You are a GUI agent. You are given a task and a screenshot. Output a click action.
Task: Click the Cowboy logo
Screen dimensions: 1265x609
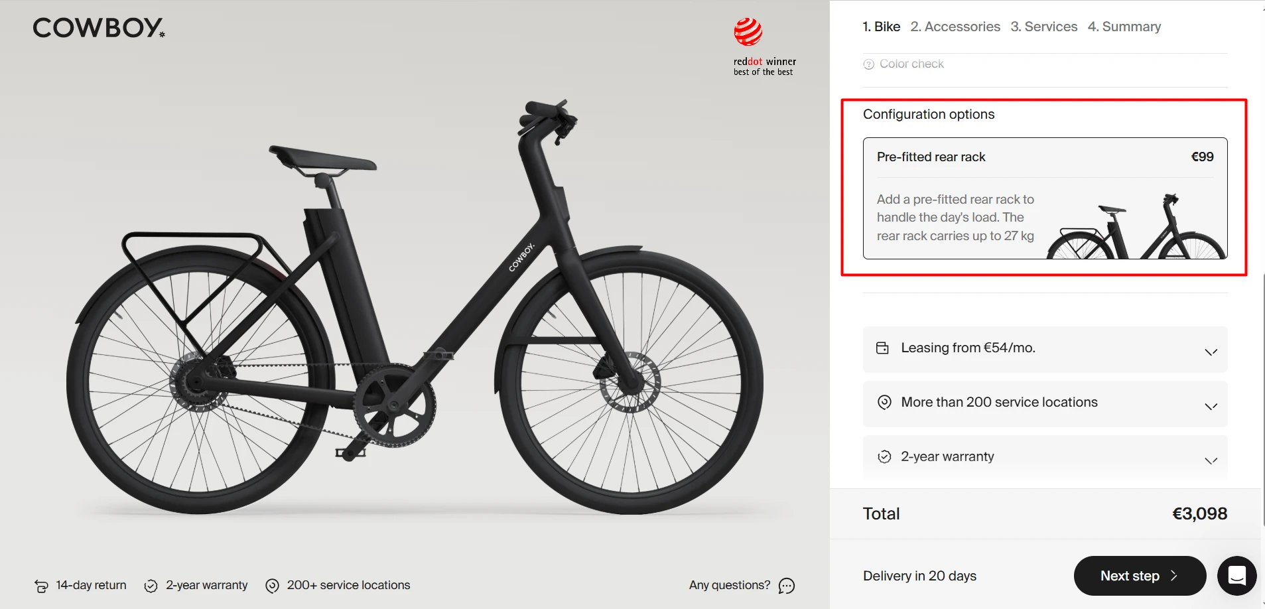[99, 27]
